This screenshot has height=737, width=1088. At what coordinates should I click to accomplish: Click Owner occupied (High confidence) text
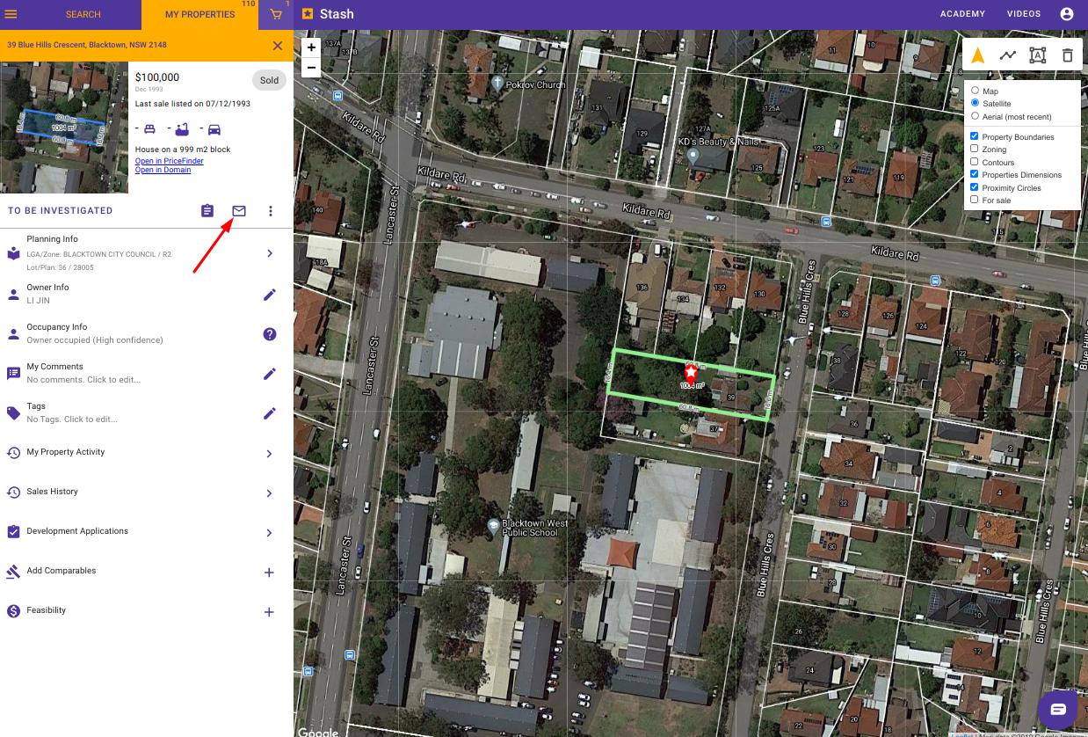(x=95, y=340)
